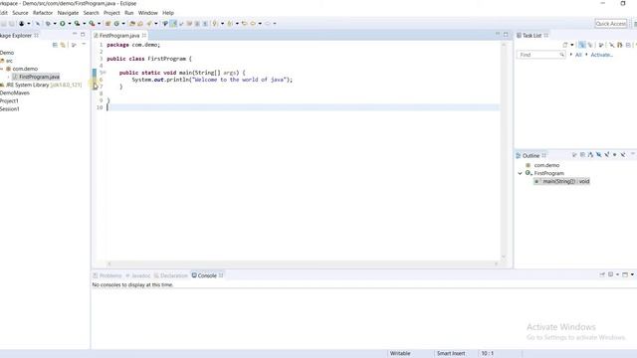637x358 pixels.
Task: Minimize the Package Explorer panel
Action: click(x=75, y=35)
